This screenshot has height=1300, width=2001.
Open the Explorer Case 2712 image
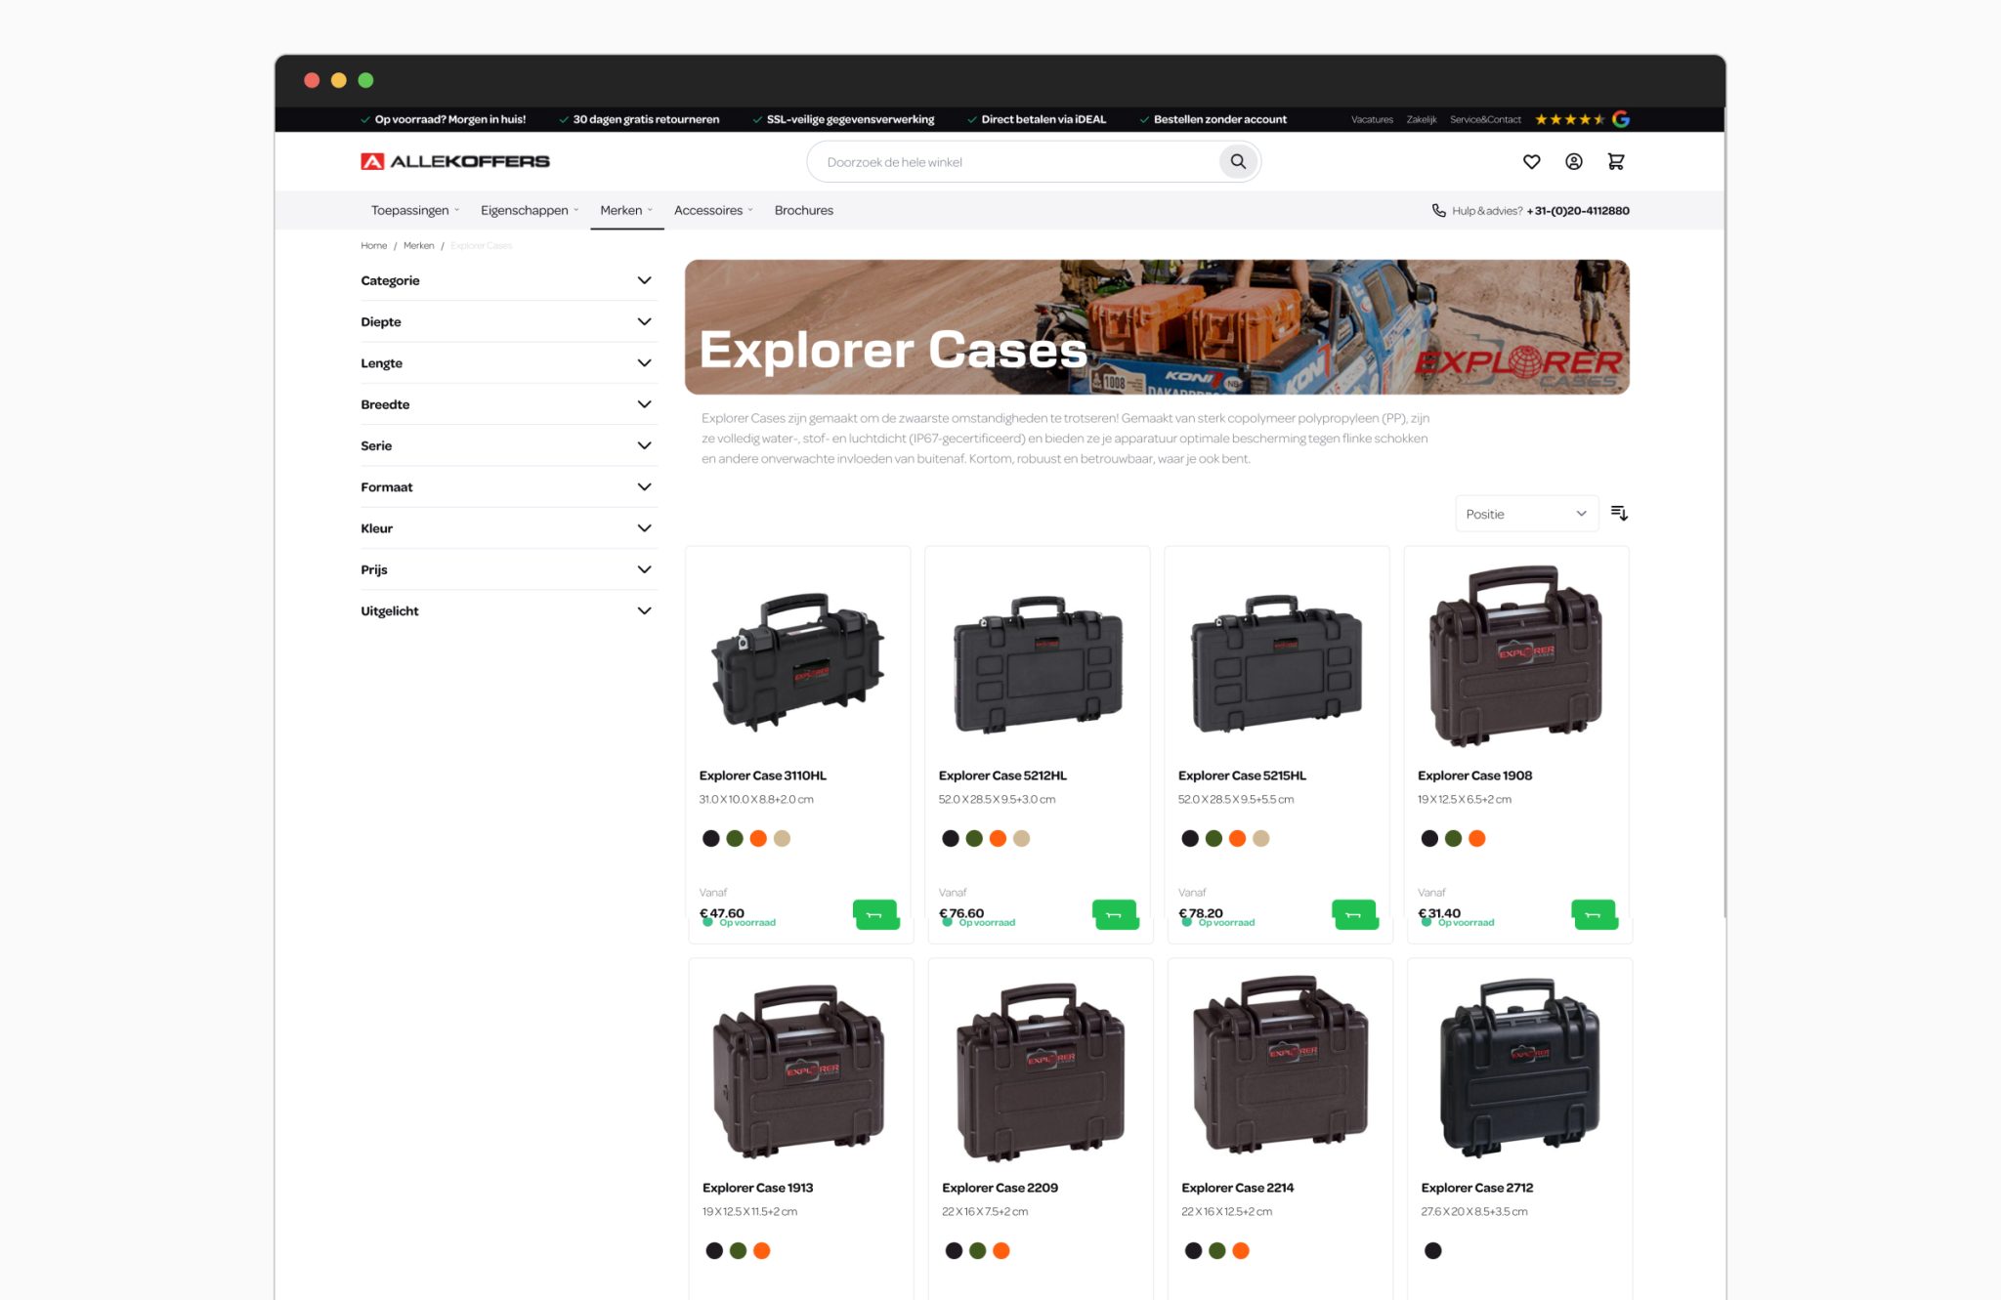[x=1519, y=1068]
